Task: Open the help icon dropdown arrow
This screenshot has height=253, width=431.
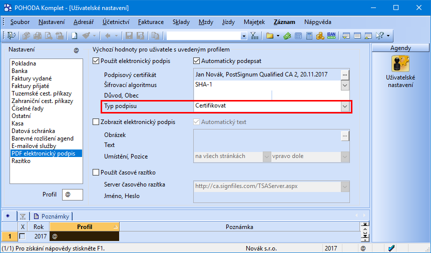Action: [388, 35]
